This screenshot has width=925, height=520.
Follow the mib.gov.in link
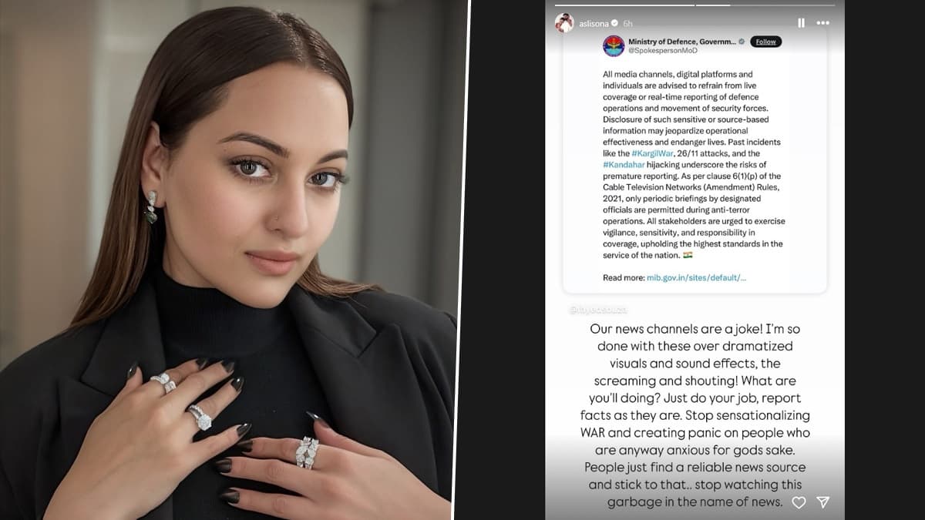pos(696,277)
